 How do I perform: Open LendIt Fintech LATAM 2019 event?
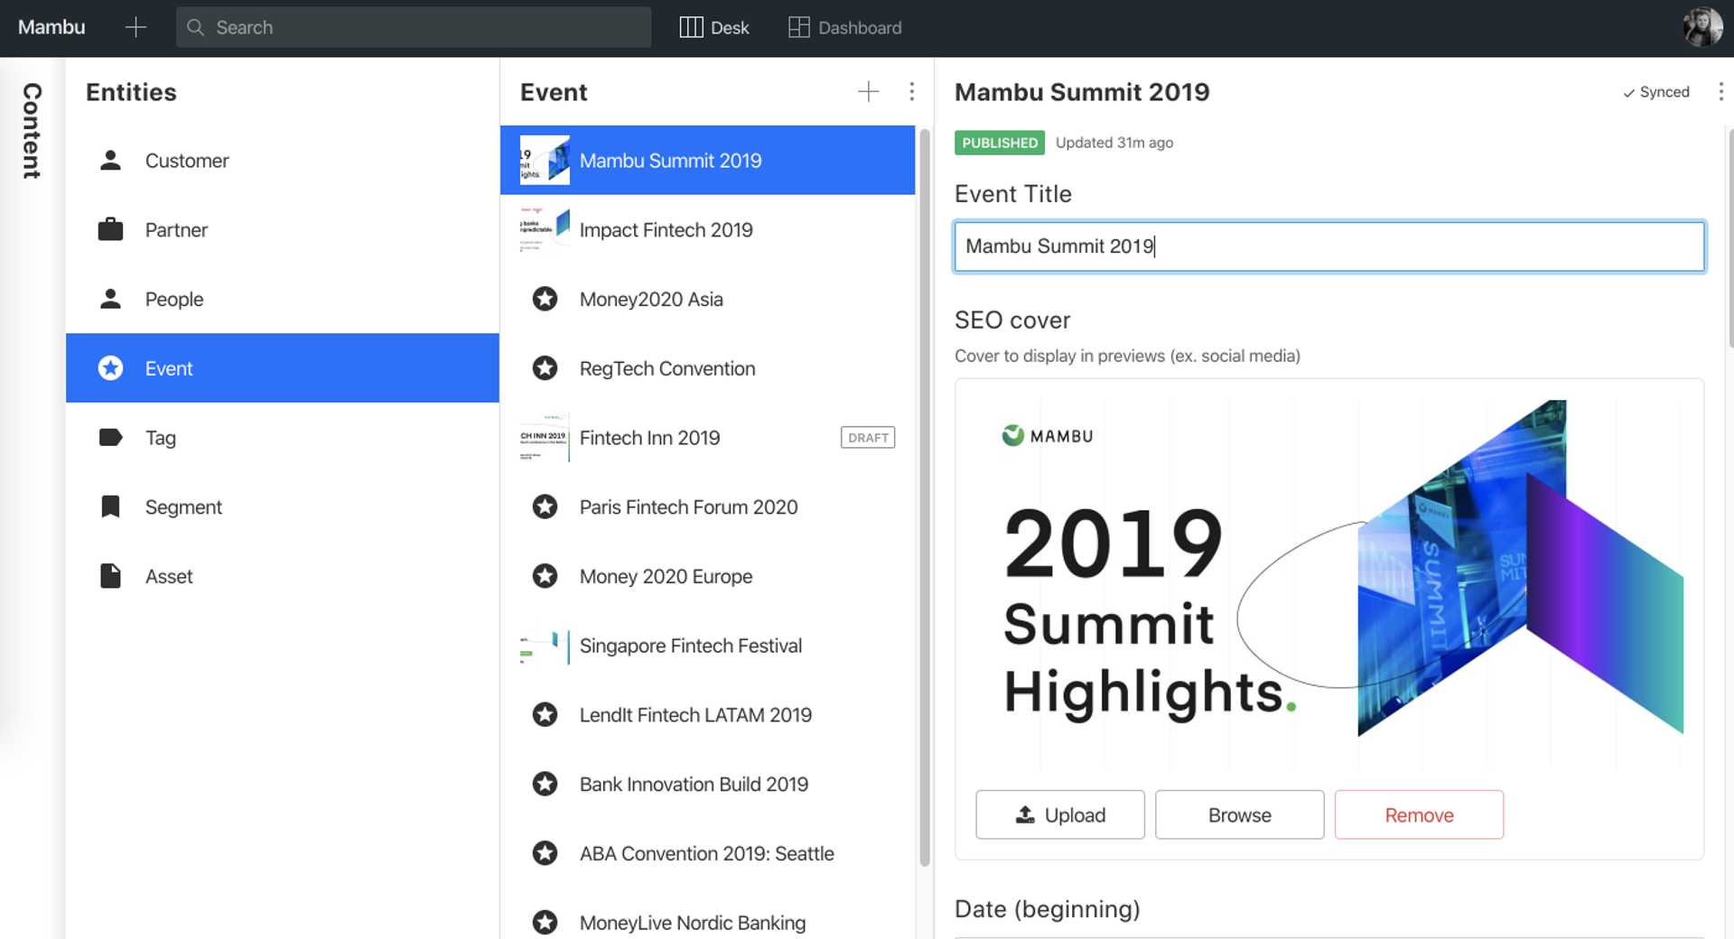click(707, 715)
